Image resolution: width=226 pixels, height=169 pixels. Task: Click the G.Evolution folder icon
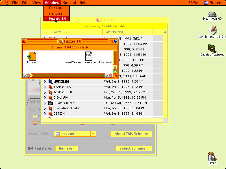pyautogui.click(x=51, y=97)
